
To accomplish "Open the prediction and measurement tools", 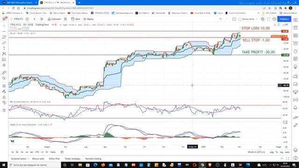I will 4,60.
